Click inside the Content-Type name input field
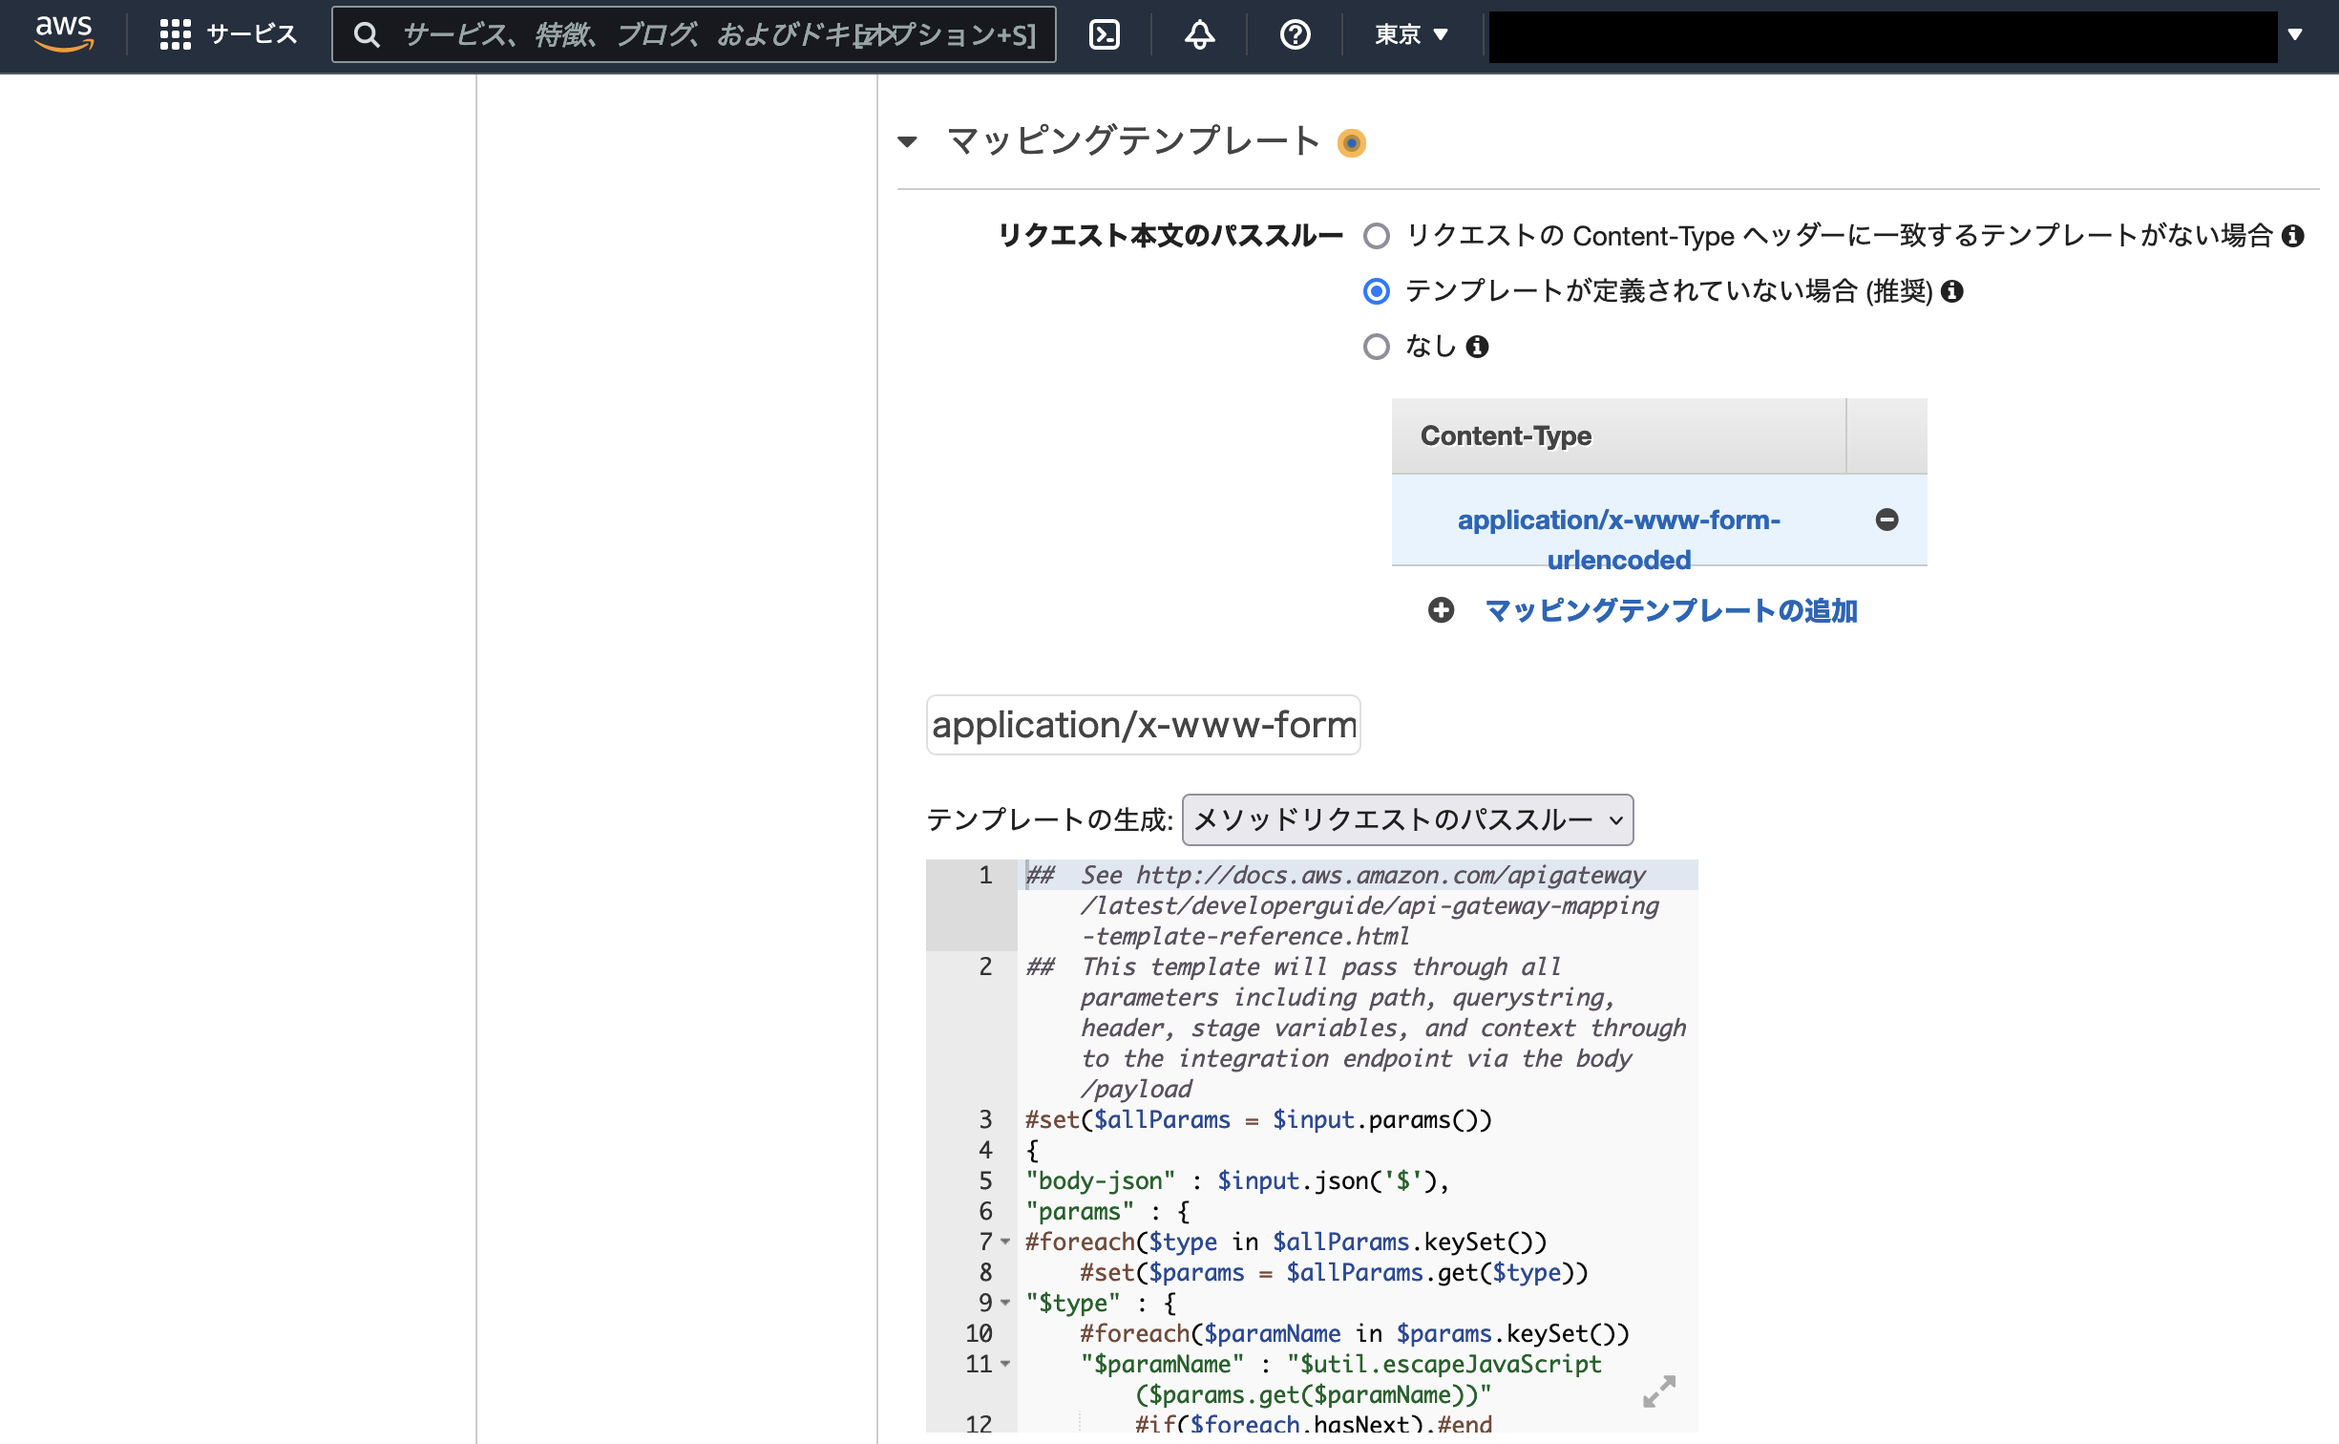The image size is (2339, 1444). click(x=1143, y=724)
